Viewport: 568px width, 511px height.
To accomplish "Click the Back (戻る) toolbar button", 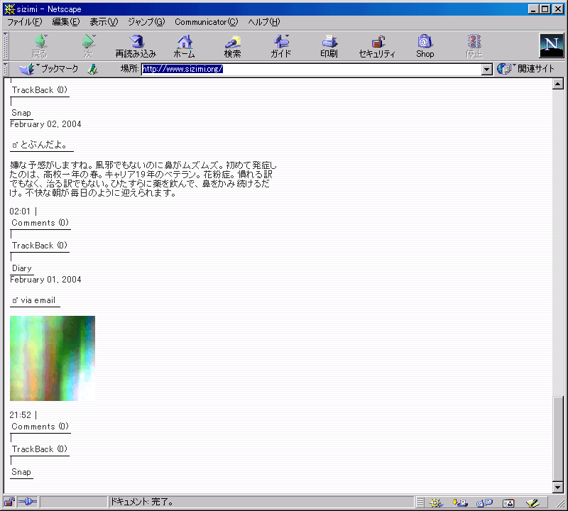I will coord(39,46).
